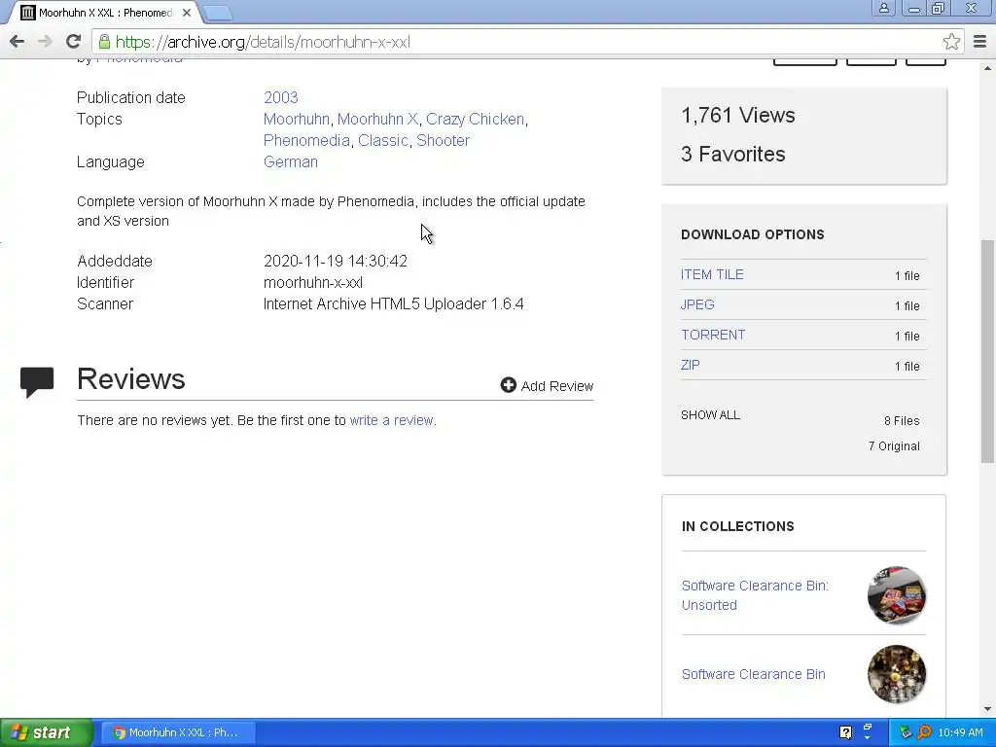Open the Shooter topic link
Viewport: 996px width, 747px height.
click(443, 140)
